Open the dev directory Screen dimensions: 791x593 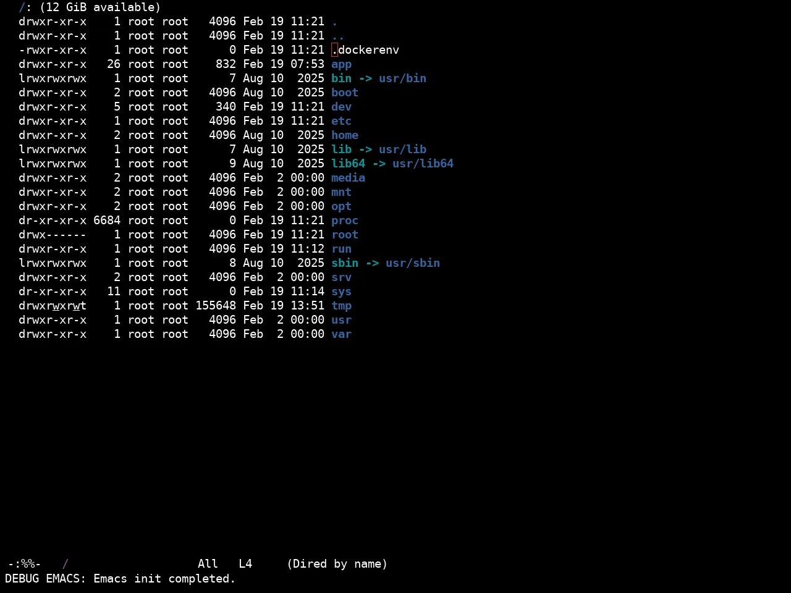[x=341, y=107]
